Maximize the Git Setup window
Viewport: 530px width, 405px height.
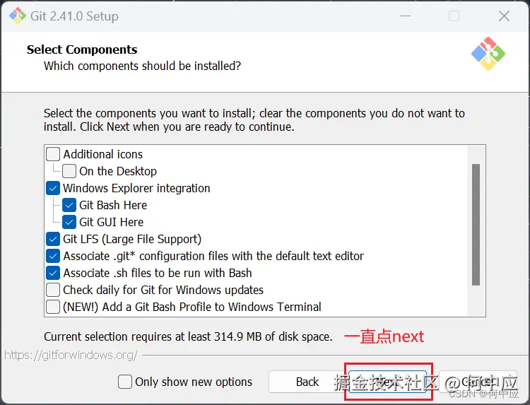(x=454, y=16)
